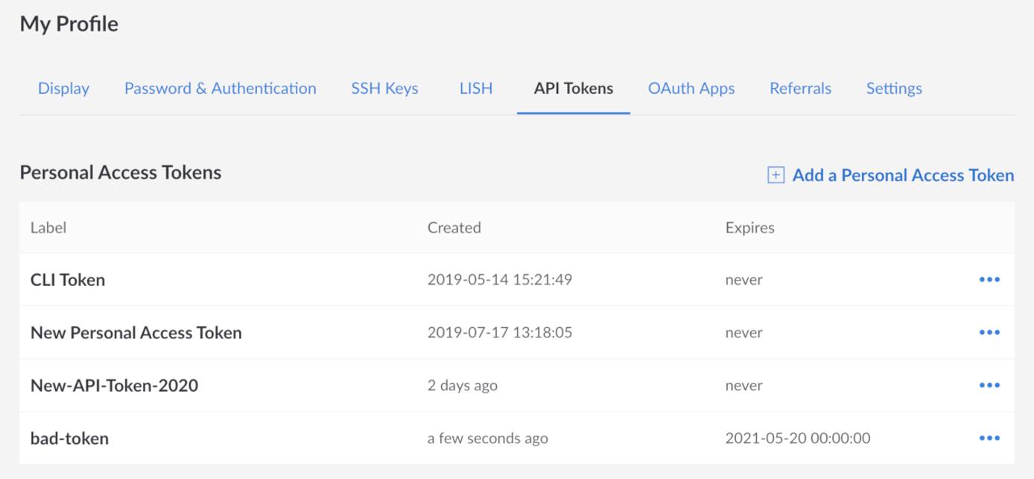Switch to the API Tokens tab
This screenshot has height=479, width=1034.
(572, 88)
